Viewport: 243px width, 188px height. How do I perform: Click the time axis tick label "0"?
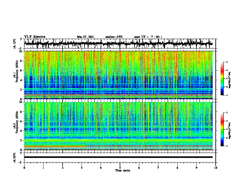click(24, 168)
